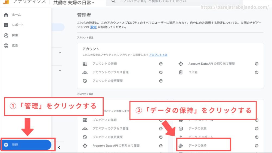Click the advertising icon beside 広告

click(6, 46)
